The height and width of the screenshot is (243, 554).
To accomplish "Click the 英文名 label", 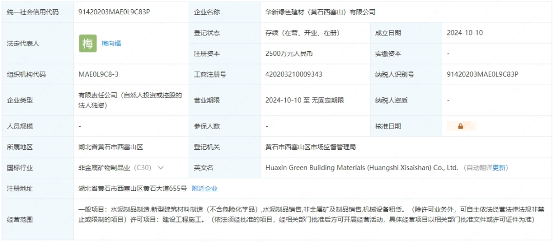I will 204,168.
